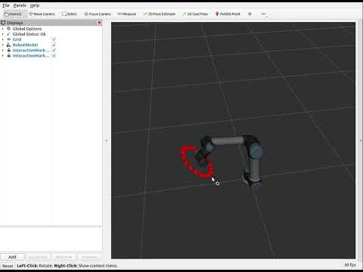Expand the first InteractiveMarkers entry
The width and height of the screenshot is (363, 272).
click(x=3, y=51)
